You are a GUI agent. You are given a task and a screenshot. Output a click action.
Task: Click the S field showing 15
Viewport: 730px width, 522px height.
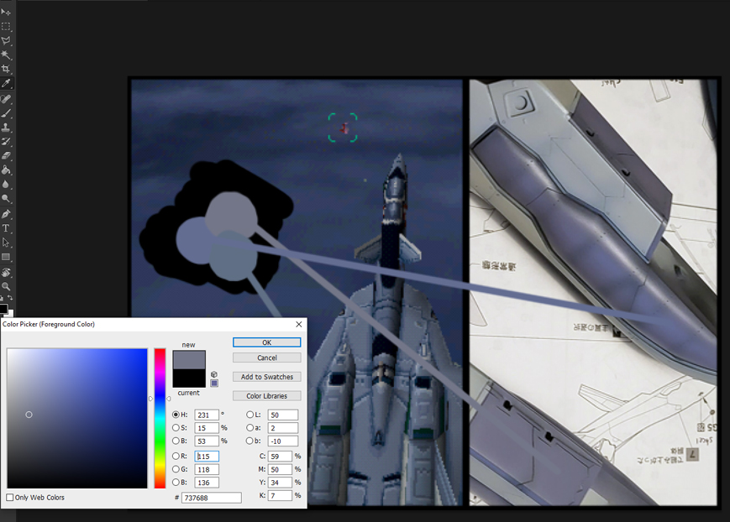click(207, 427)
